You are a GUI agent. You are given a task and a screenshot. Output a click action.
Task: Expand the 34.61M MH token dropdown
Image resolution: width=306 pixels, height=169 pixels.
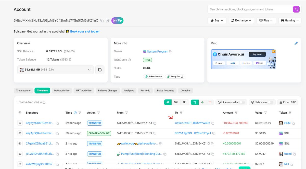(x=55, y=70)
